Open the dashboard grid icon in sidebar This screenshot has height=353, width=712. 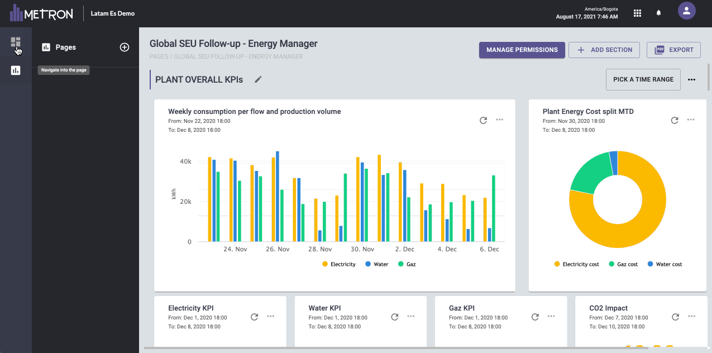pos(16,42)
